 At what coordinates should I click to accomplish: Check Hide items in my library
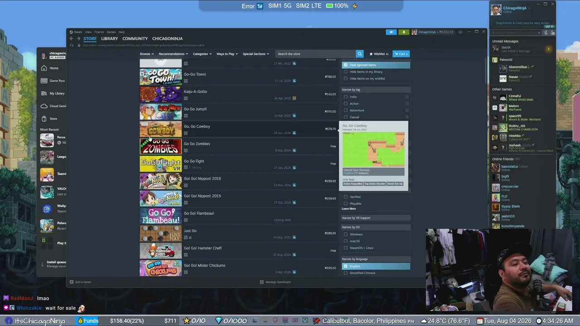pyautogui.click(x=346, y=72)
